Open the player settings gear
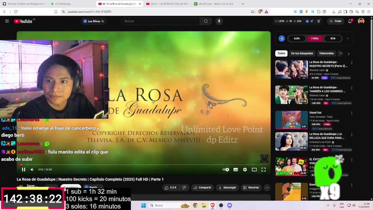Screen dimensions: 373x210 point(245,169)
